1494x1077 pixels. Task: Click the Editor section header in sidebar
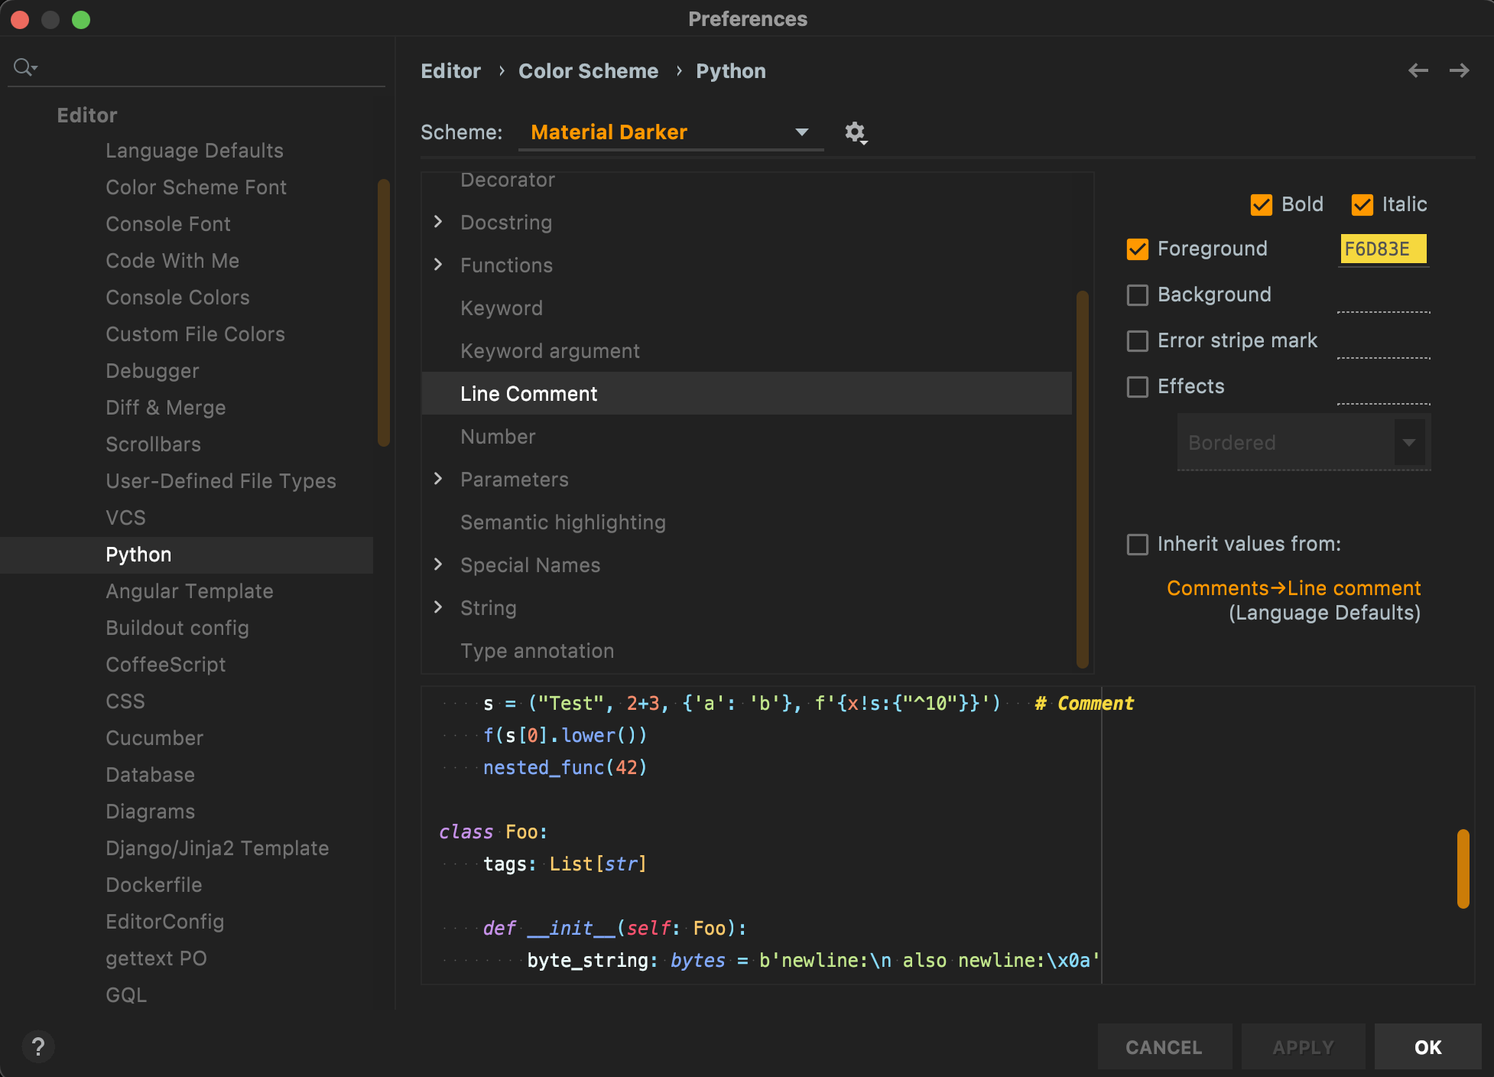tap(86, 116)
